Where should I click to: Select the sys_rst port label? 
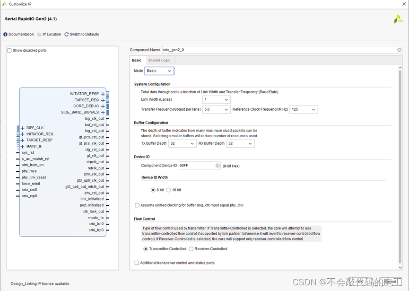click(x=28, y=153)
